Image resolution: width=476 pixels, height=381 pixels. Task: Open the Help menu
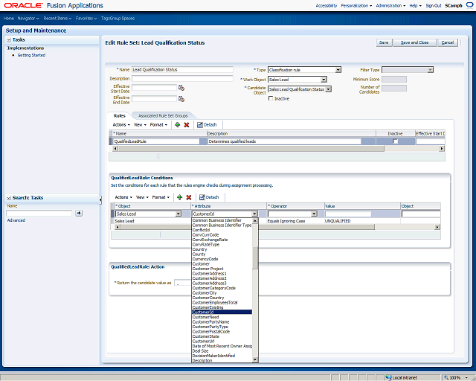pos(415,5)
